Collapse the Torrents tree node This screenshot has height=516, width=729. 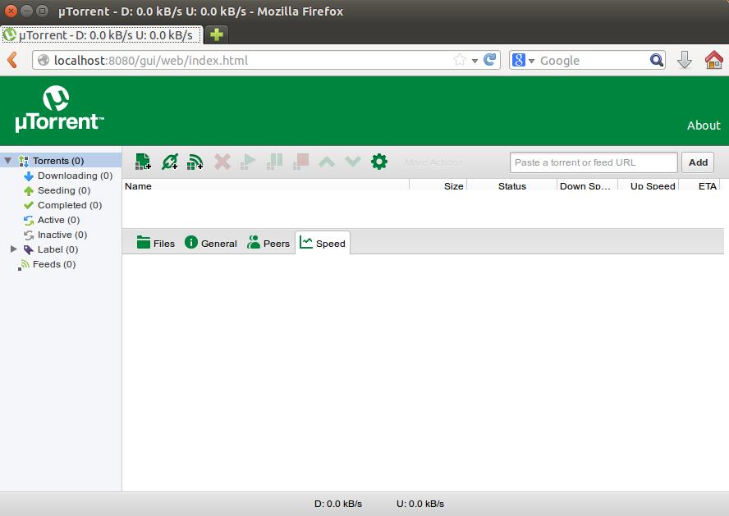(x=8, y=161)
